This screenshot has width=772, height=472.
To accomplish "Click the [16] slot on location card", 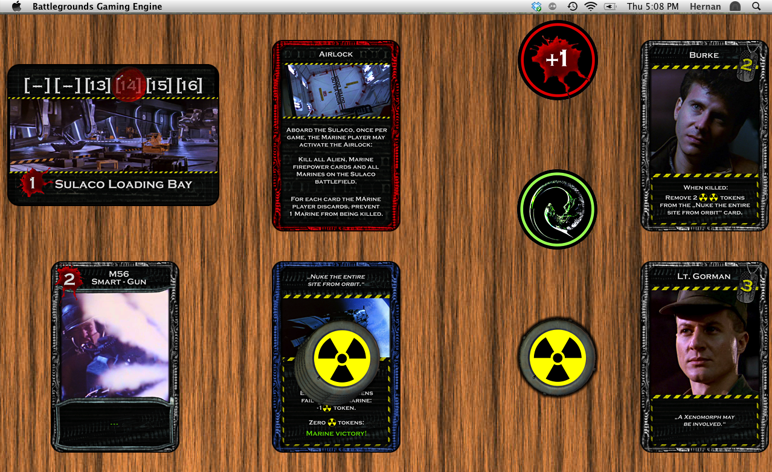I will tap(189, 85).
